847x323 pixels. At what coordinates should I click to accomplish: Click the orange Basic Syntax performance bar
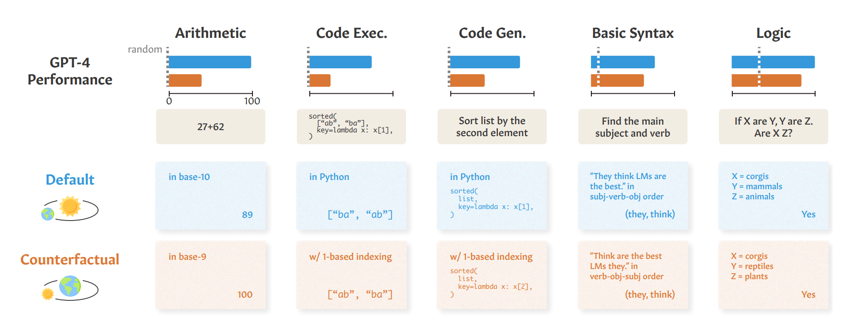click(617, 80)
